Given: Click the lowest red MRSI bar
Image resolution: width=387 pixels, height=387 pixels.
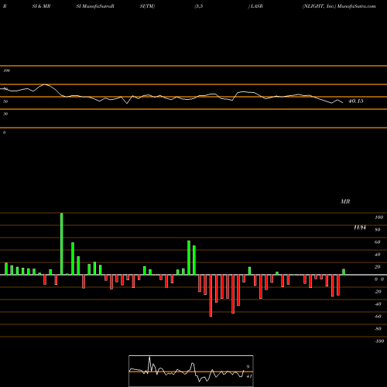Looking at the screenshot, I should [x=211, y=296].
